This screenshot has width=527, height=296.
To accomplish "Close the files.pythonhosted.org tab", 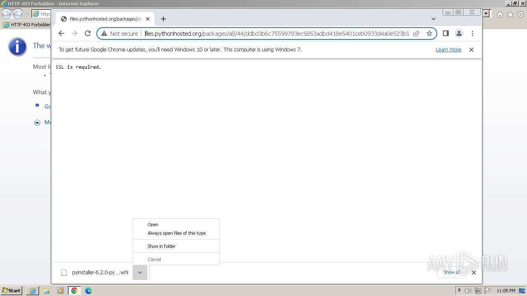I will pos(148,19).
